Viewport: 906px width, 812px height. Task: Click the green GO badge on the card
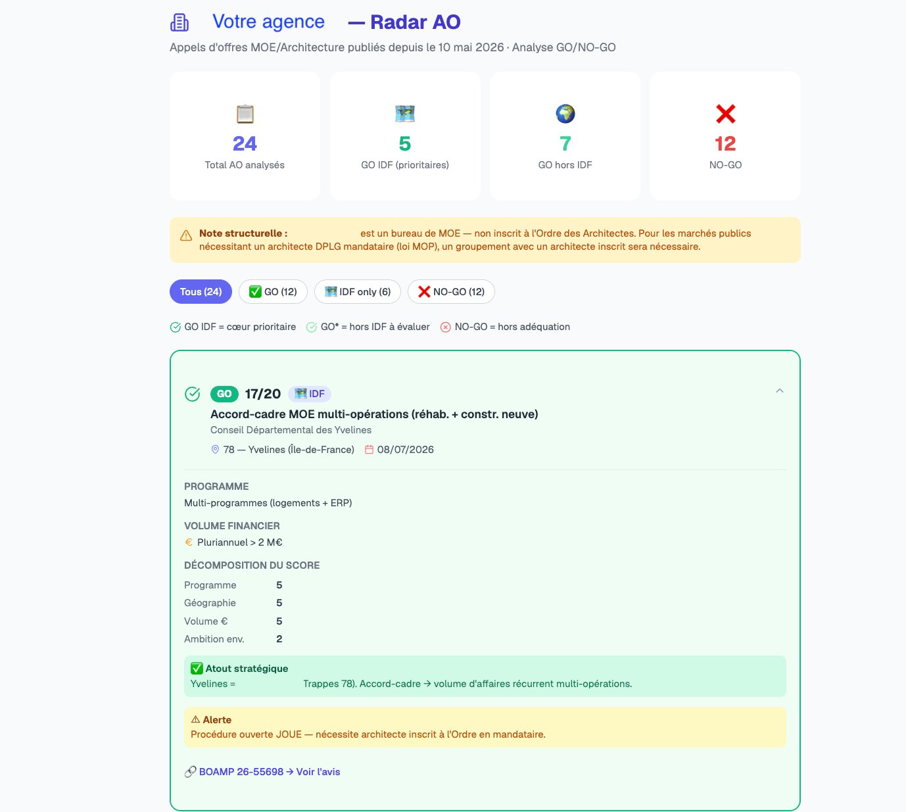click(x=224, y=394)
